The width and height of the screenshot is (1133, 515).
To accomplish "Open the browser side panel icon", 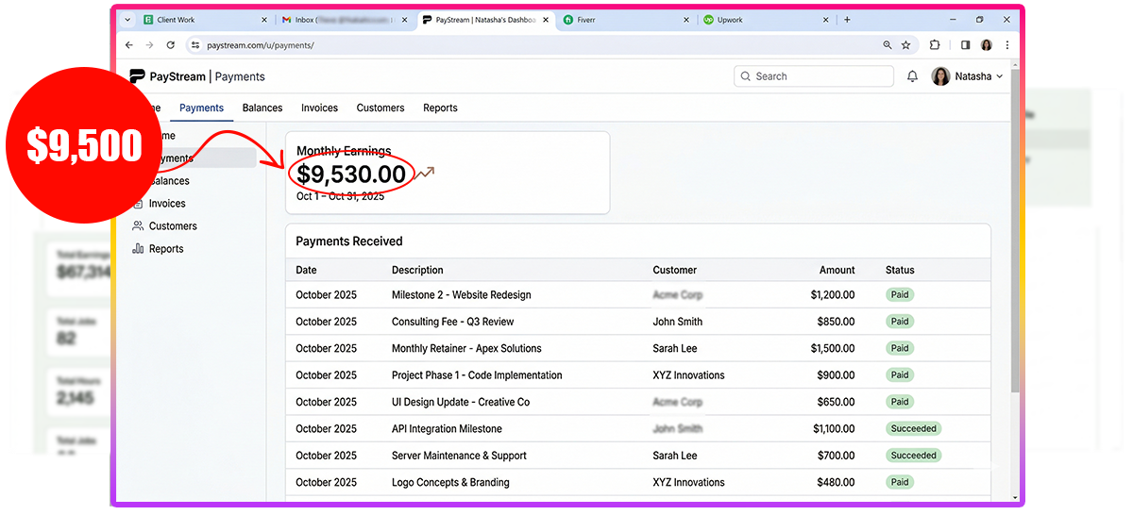I will (x=965, y=45).
